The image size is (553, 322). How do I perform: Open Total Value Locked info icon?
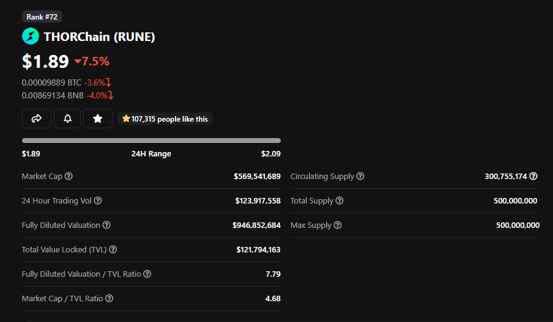[x=113, y=249]
